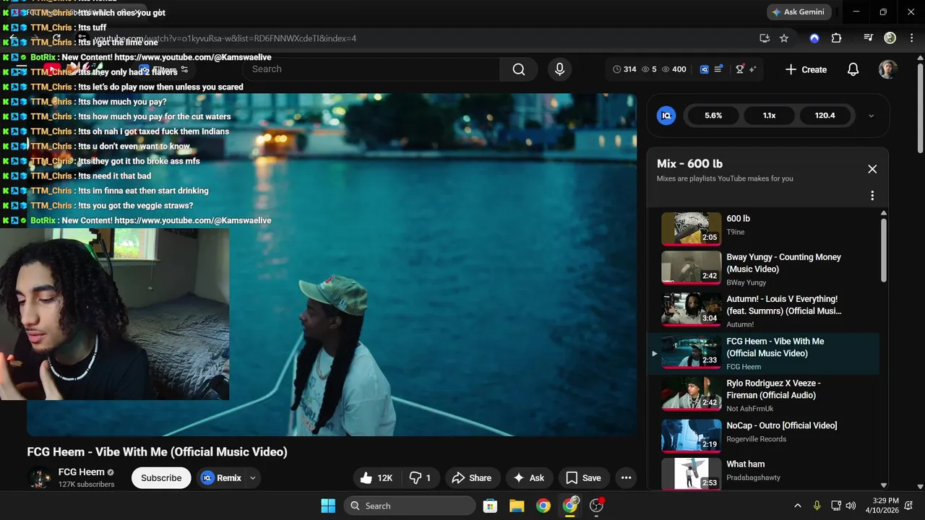The height and width of the screenshot is (520, 925).
Task: Open the Remix dropdown arrow
Action: (x=253, y=478)
